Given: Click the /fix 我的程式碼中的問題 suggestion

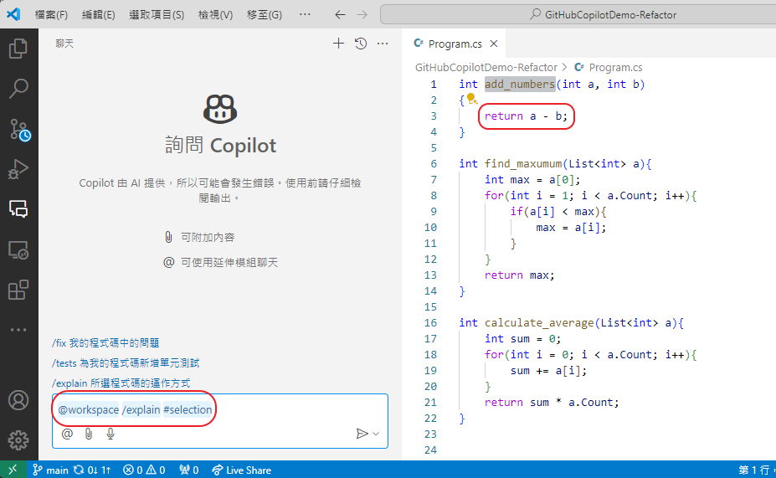Looking at the screenshot, I should 105,343.
